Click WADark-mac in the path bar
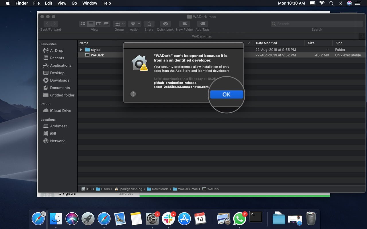 [185, 189]
